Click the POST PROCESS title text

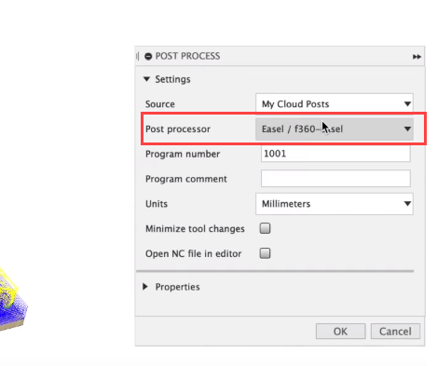187,56
